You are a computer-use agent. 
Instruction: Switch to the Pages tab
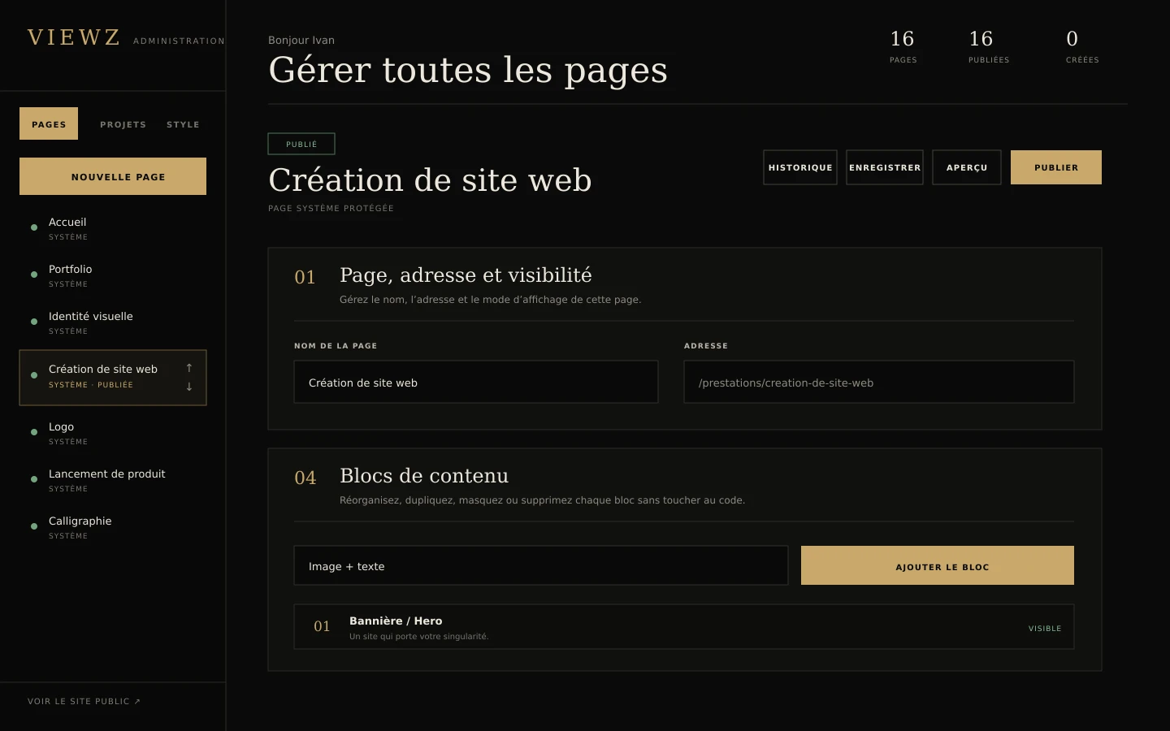coord(49,123)
